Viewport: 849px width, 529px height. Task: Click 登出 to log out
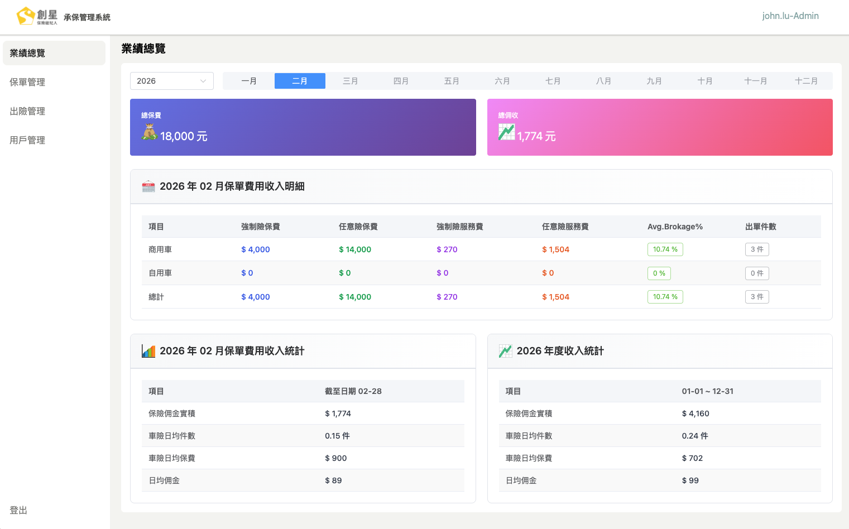[18, 510]
